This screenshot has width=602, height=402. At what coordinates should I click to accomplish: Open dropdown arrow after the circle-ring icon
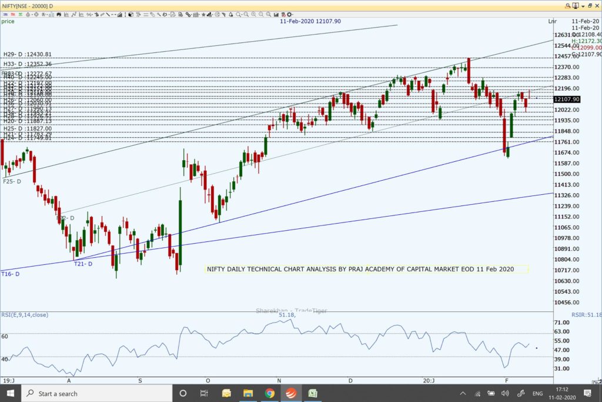pos(32,15)
